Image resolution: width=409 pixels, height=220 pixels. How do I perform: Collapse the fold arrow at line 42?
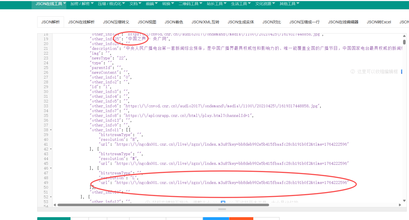[x=51, y=149]
